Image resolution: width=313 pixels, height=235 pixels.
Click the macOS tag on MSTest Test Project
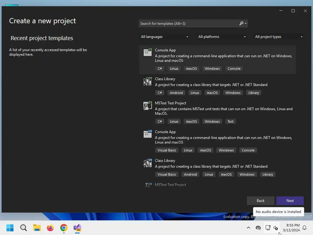point(191,121)
